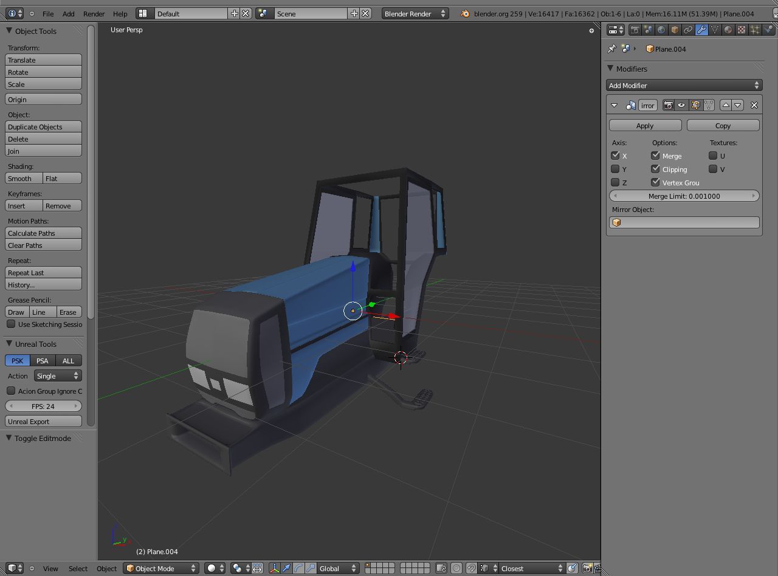The image size is (778, 576).
Task: Enable the Y axis checkbox
Action: point(615,169)
